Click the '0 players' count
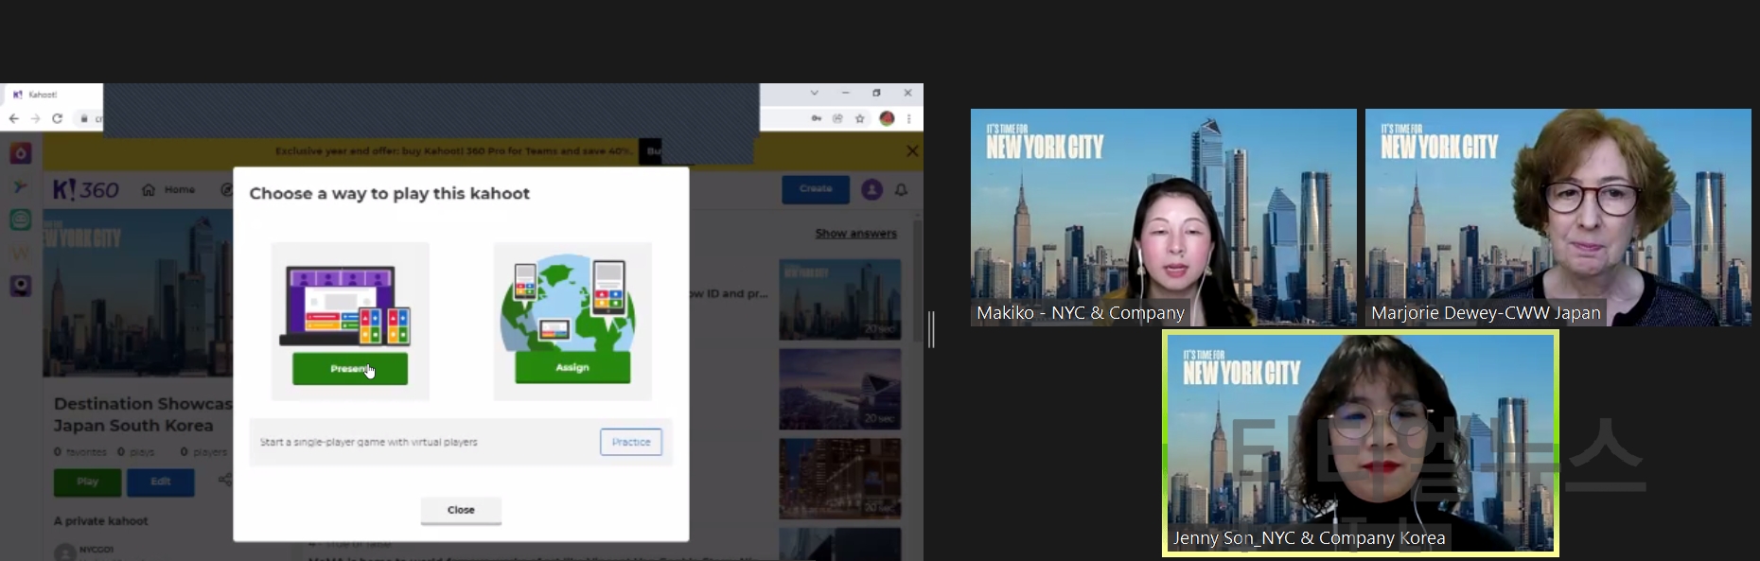Image resolution: width=1760 pixels, height=561 pixels. 203,452
